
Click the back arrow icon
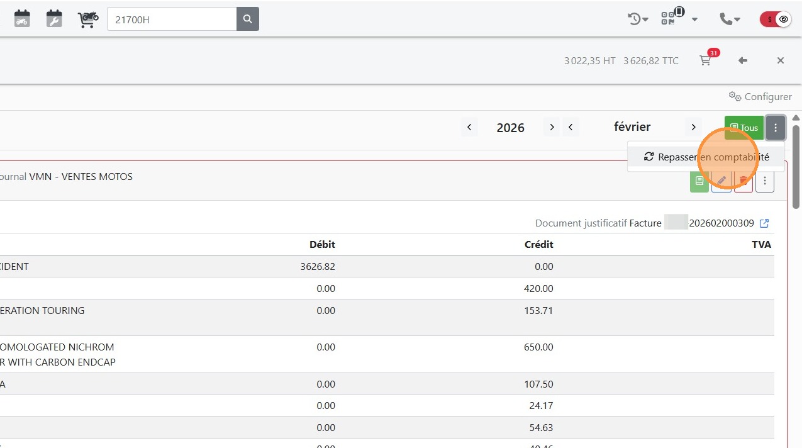point(743,60)
